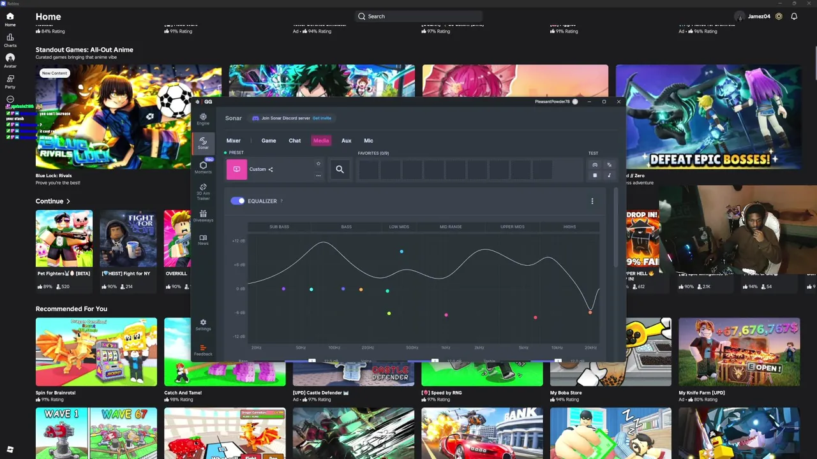Image resolution: width=817 pixels, height=459 pixels.
Task: Open Roblox notifications bell
Action: tap(794, 17)
